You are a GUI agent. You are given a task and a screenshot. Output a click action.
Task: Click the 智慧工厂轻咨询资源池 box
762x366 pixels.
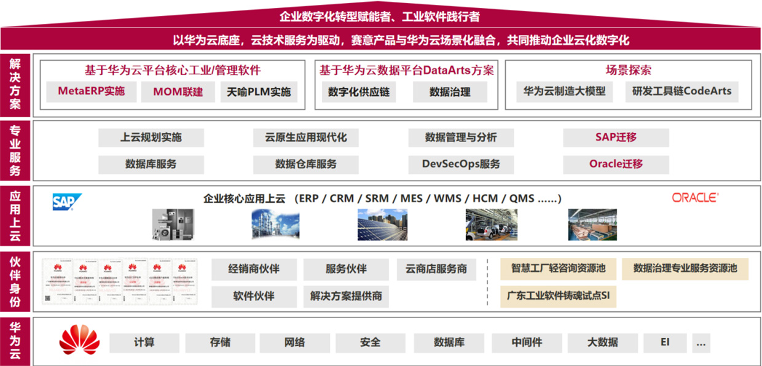(x=557, y=269)
